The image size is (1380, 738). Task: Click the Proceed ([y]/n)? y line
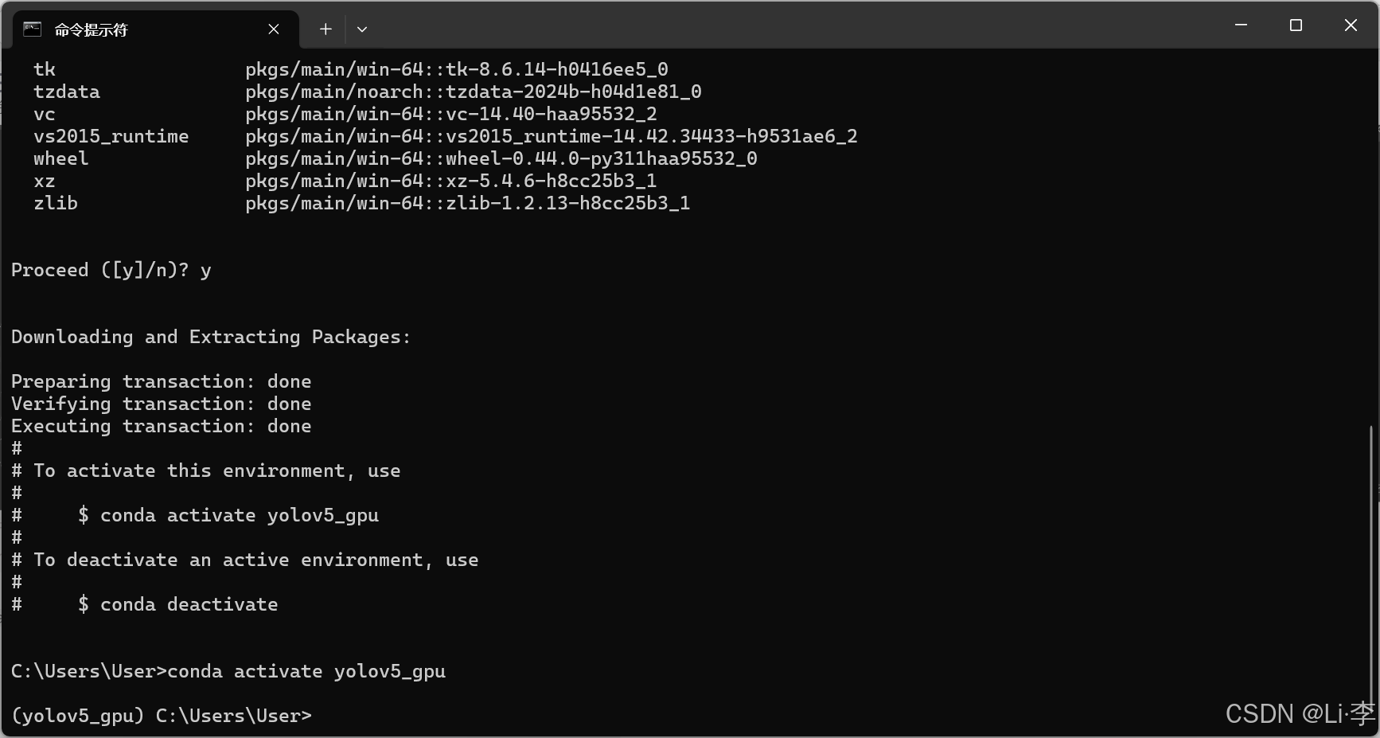[x=111, y=270]
